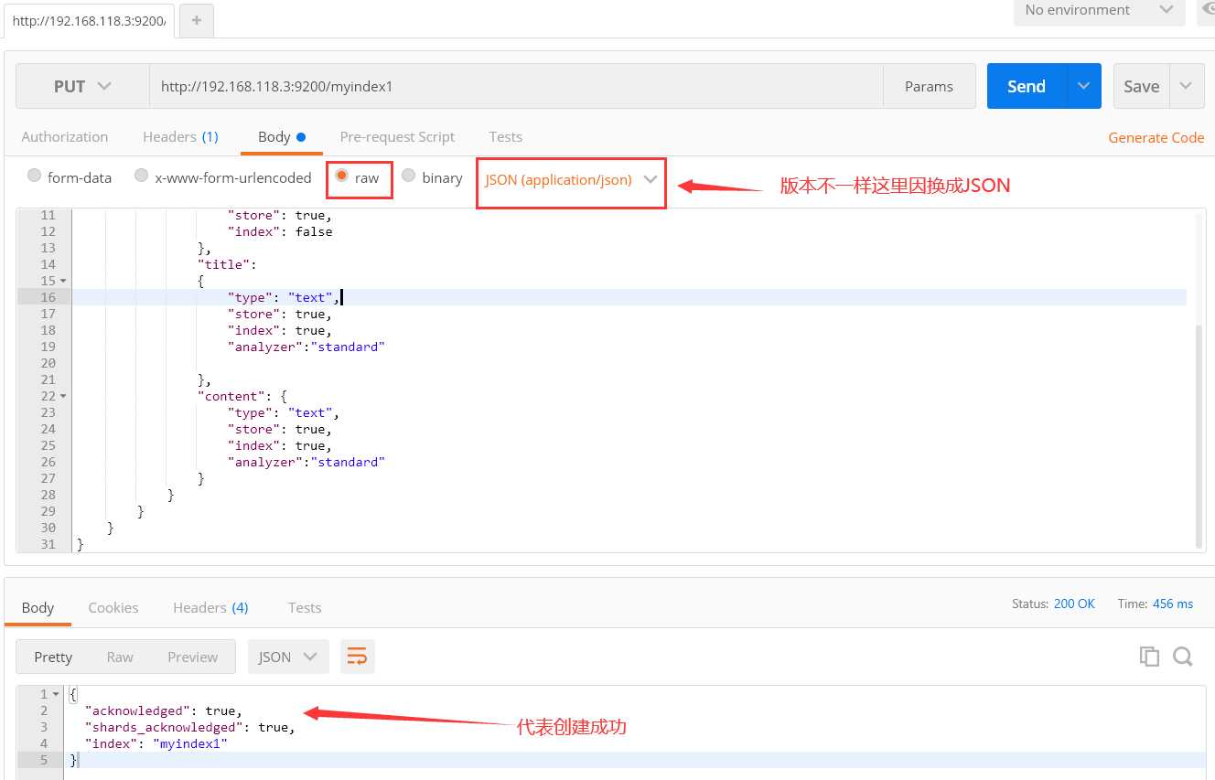Click the Send button
This screenshot has width=1215, height=780.
pyautogui.click(x=1027, y=86)
